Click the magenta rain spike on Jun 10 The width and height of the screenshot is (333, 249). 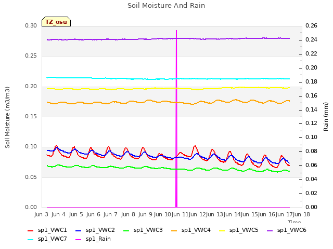(176, 119)
